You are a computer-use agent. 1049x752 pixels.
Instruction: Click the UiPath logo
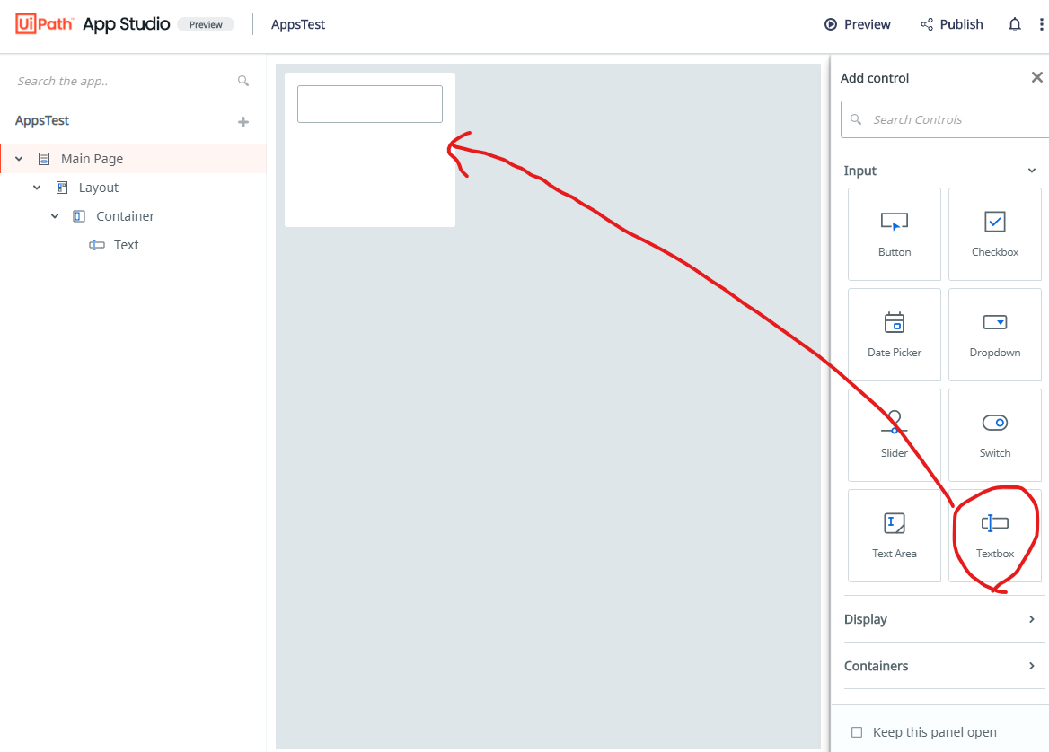pyautogui.click(x=44, y=24)
